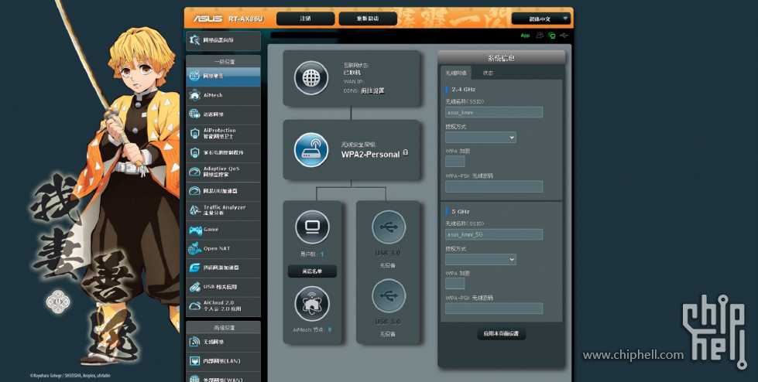758x382 pixels.
Task: Click the blue router icon
Action: (310, 150)
